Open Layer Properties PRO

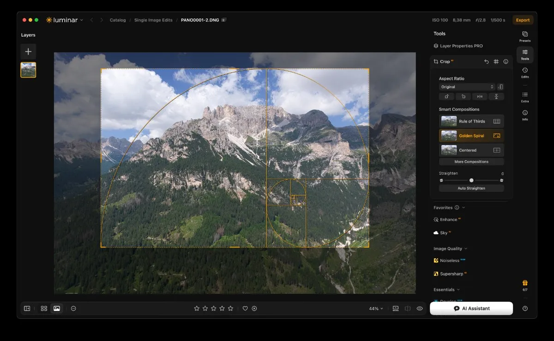(x=458, y=46)
